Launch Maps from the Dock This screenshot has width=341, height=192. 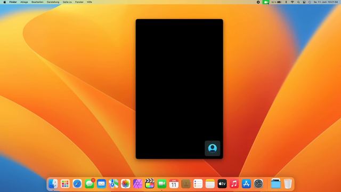[113, 184]
